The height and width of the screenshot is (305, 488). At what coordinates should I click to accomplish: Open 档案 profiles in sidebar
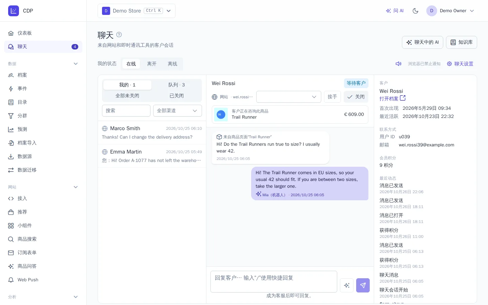(x=43, y=75)
